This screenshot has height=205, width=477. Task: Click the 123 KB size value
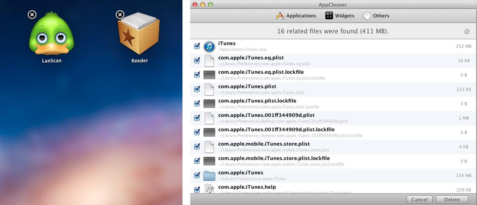point(463,89)
